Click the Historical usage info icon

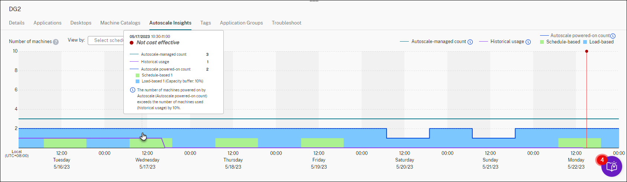528,42
